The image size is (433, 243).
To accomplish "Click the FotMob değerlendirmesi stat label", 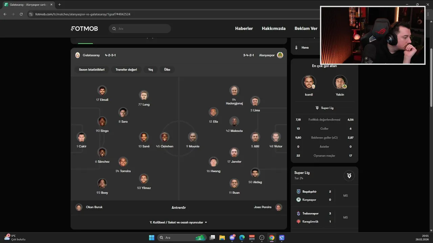I will pos(324,119).
